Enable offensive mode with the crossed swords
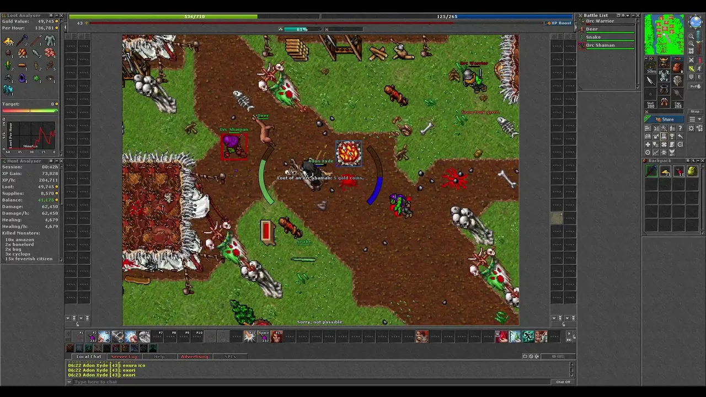The image size is (706, 397). pos(691,60)
